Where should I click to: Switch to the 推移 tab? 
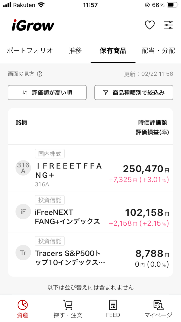(75, 51)
